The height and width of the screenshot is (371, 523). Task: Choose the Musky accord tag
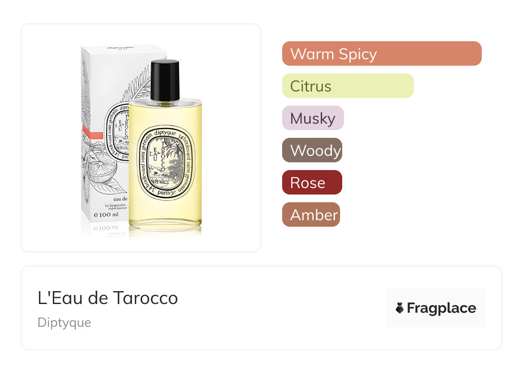click(313, 118)
